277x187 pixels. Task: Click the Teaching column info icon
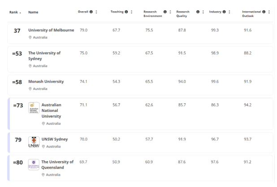click(x=126, y=12)
